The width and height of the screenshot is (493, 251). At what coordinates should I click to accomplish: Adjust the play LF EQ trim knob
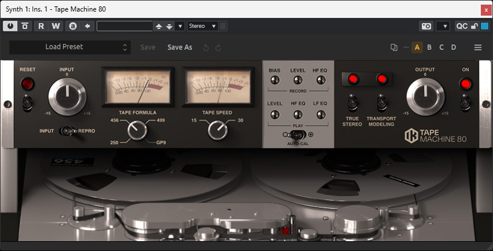[x=320, y=114]
